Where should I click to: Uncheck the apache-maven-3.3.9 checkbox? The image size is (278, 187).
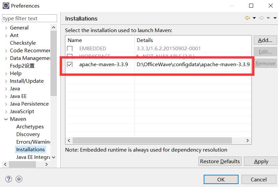tap(70, 65)
